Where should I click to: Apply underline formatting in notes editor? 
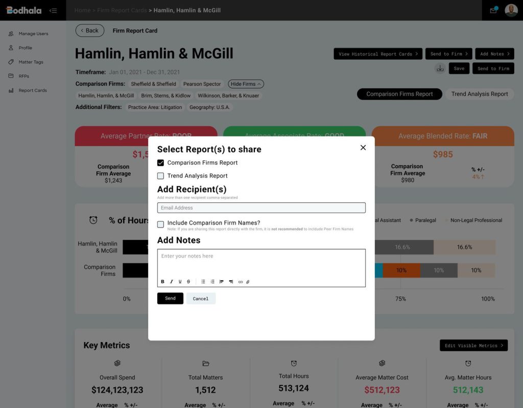pyautogui.click(x=180, y=282)
